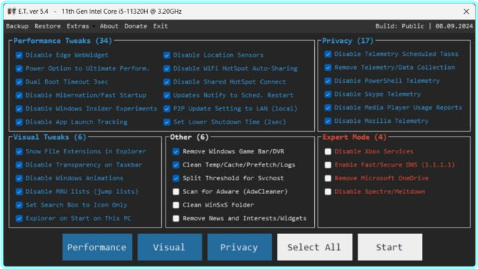Uncheck P2P Update Setting to LAN

click(x=167, y=108)
